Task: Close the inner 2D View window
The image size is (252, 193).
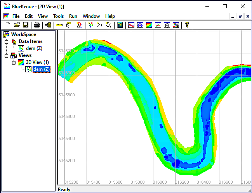Action: [x=248, y=16]
